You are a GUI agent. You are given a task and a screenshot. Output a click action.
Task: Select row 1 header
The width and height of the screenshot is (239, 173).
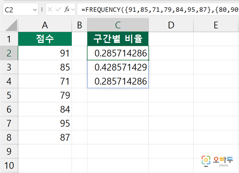[x=9, y=39]
